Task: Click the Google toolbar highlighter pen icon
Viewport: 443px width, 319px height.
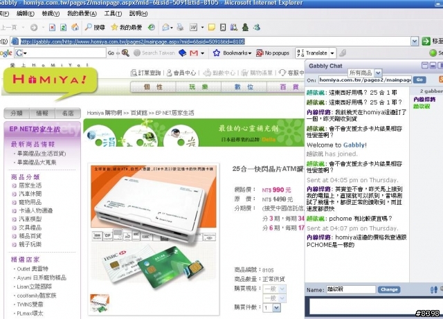Action: 343,53
